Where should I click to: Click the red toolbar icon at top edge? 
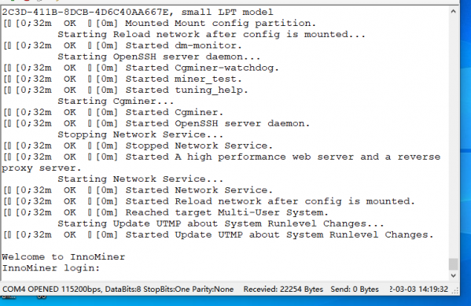27,1
